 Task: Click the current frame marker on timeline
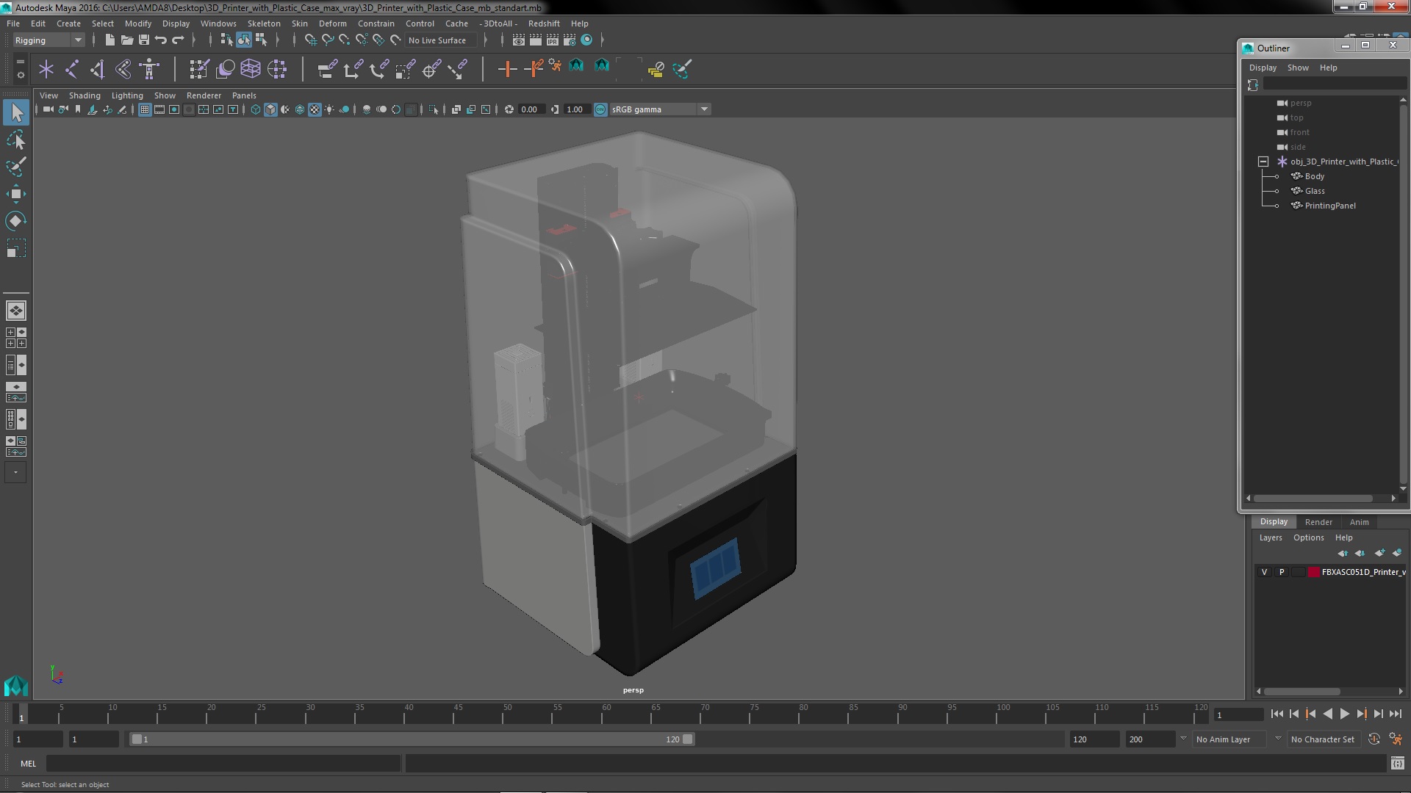click(x=21, y=714)
